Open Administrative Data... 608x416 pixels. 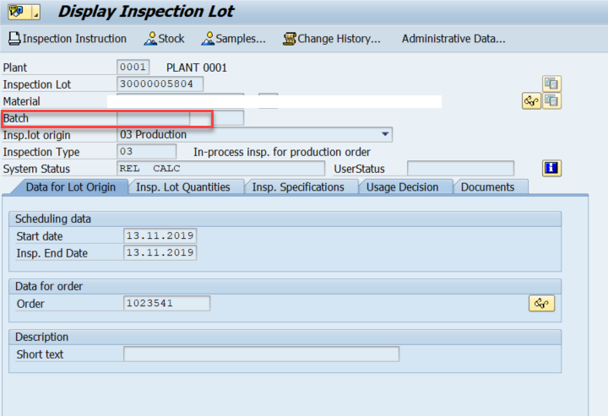(453, 38)
